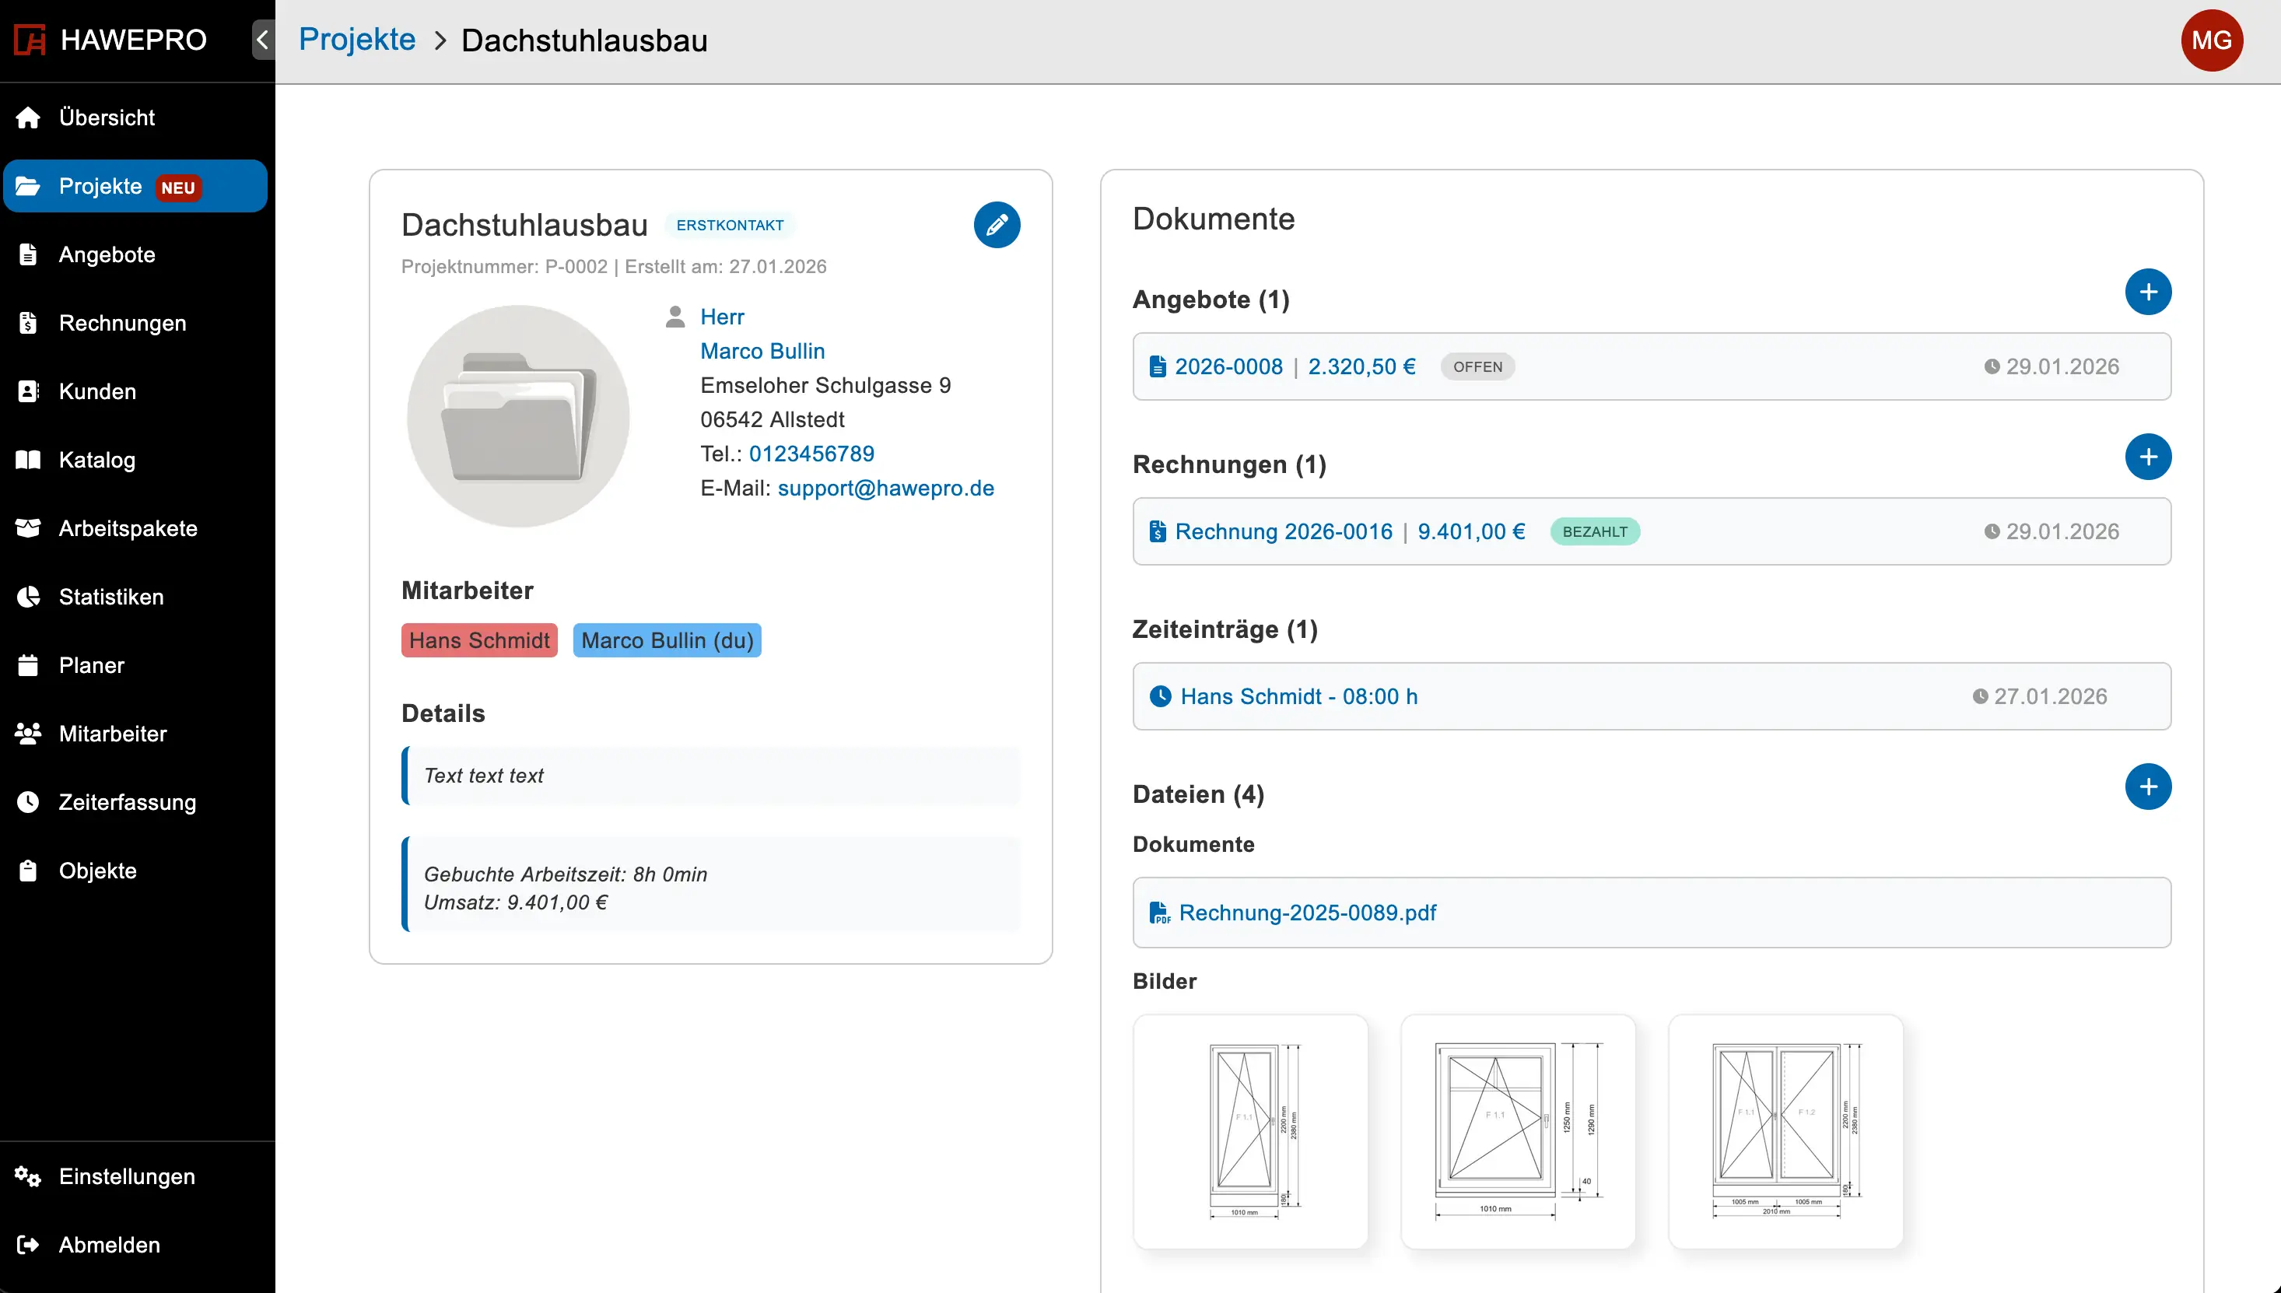Click the Hans Schmidt employee tag
Image resolution: width=2281 pixels, height=1293 pixels.
pyautogui.click(x=478, y=640)
